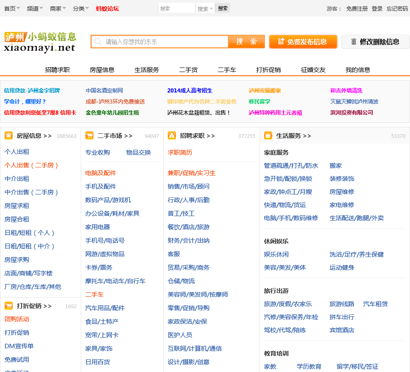Screen dimensions: 410x372
Task: Click the 生活服务 section icon
Action: pyautogui.click(x=268, y=135)
